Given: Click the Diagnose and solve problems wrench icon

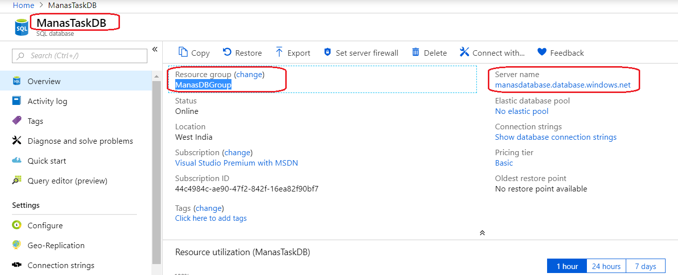Looking at the screenshot, I should (x=17, y=140).
